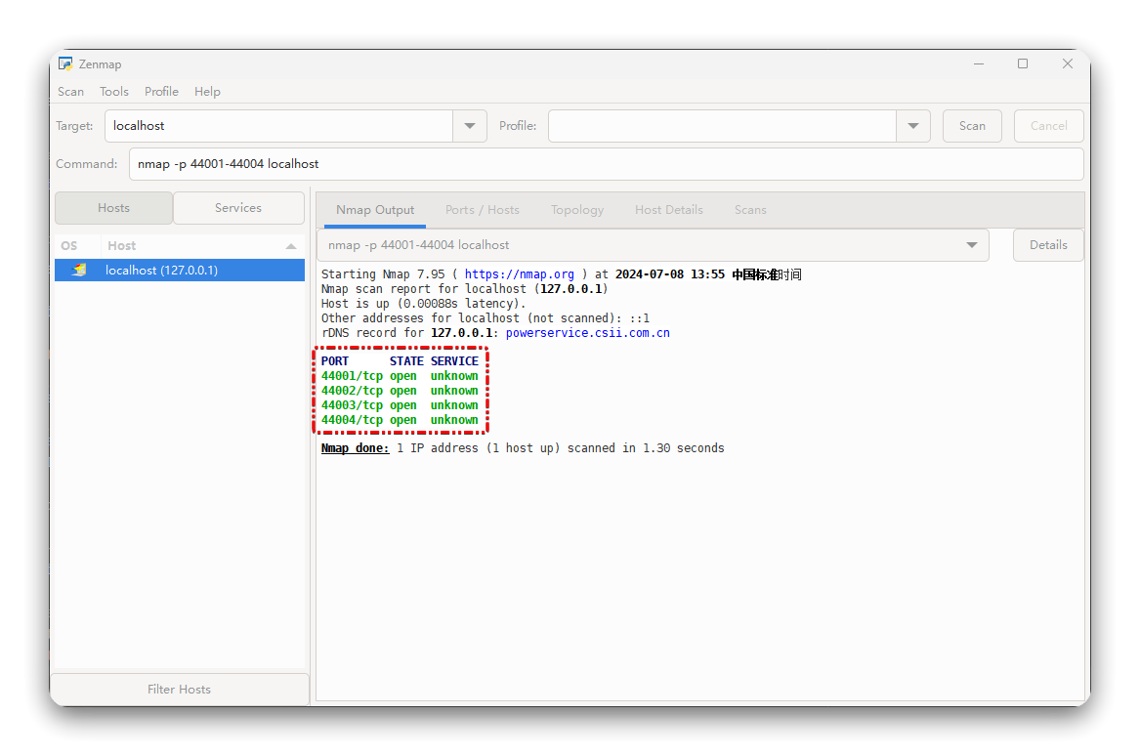Image resolution: width=1140 pixels, height=756 pixels.
Task: Click the localhost OS icon in host list
Action: [x=79, y=270]
